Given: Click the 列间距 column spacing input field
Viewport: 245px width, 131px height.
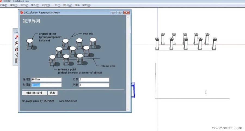Looking at the screenshot, I should click(x=46, y=85).
